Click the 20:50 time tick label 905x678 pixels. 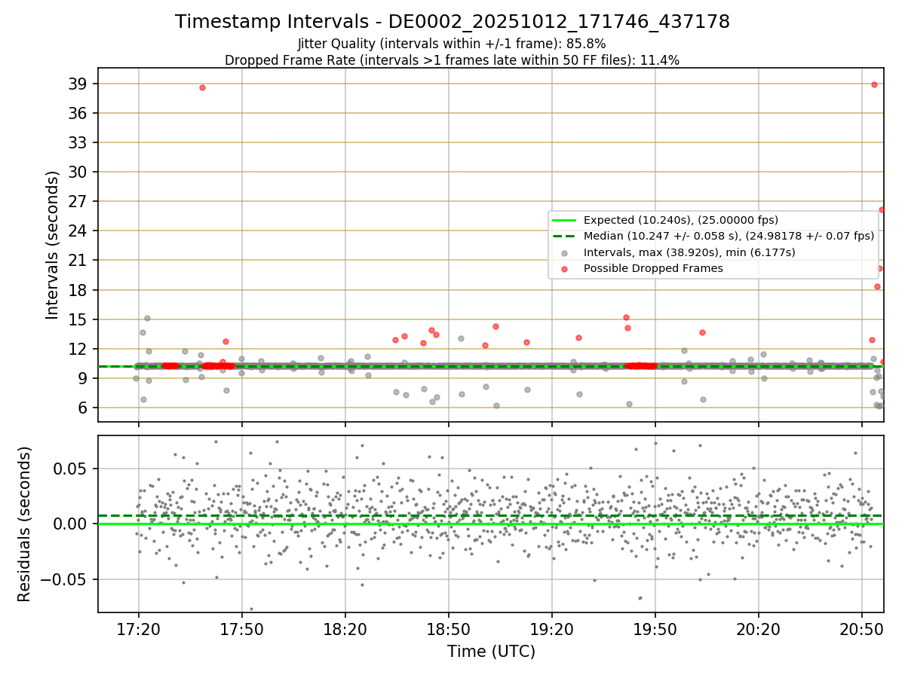pos(861,628)
